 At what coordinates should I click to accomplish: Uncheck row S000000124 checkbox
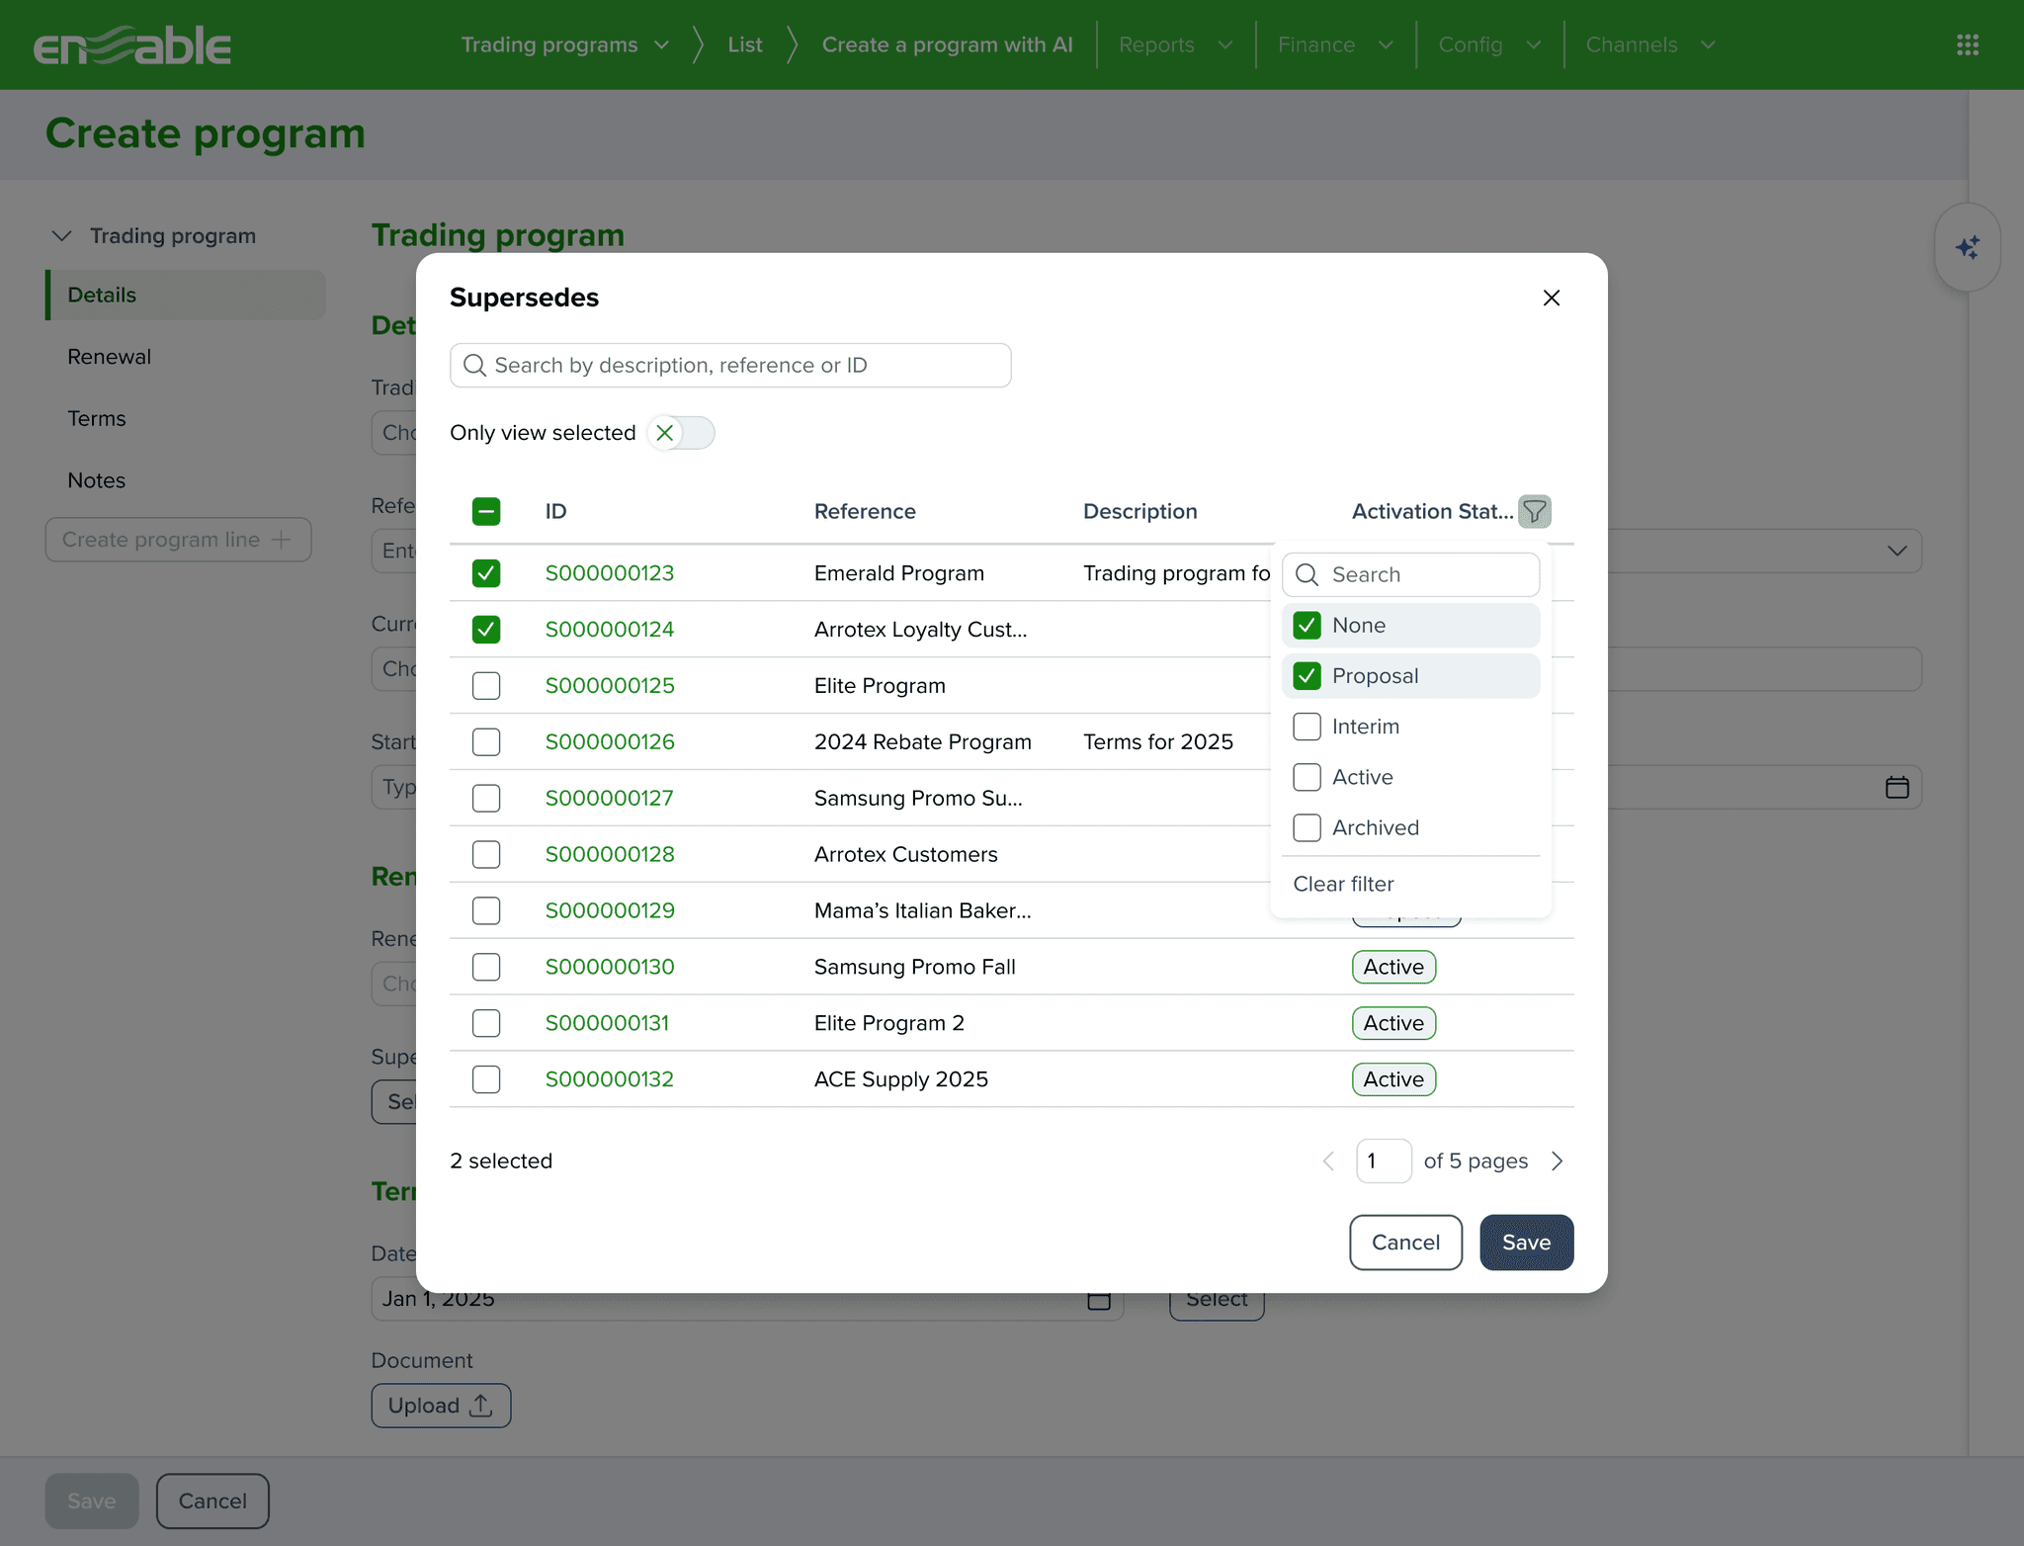point(486,630)
